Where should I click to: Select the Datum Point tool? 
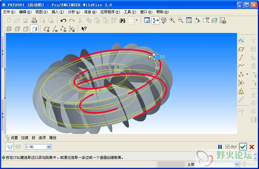[241, 74]
